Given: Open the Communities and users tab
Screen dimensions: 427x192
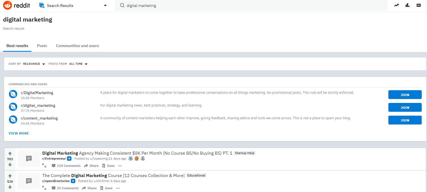Looking at the screenshot, I should [77, 46].
